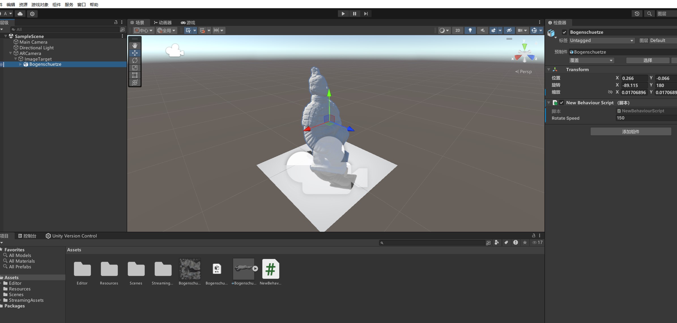The image size is (677, 323).
Task: Click the Pause button
Action: 354,14
